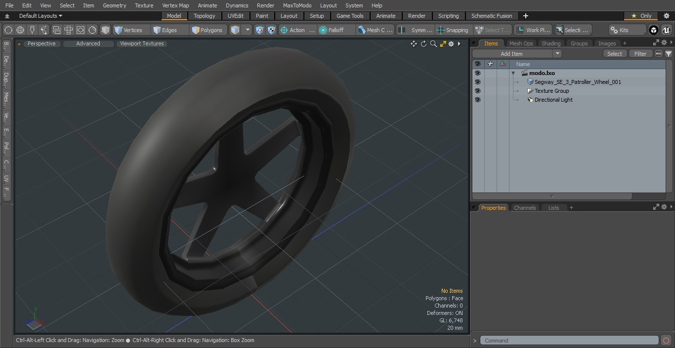Click the command record button
This screenshot has width=675, height=348.
pyautogui.click(x=666, y=341)
